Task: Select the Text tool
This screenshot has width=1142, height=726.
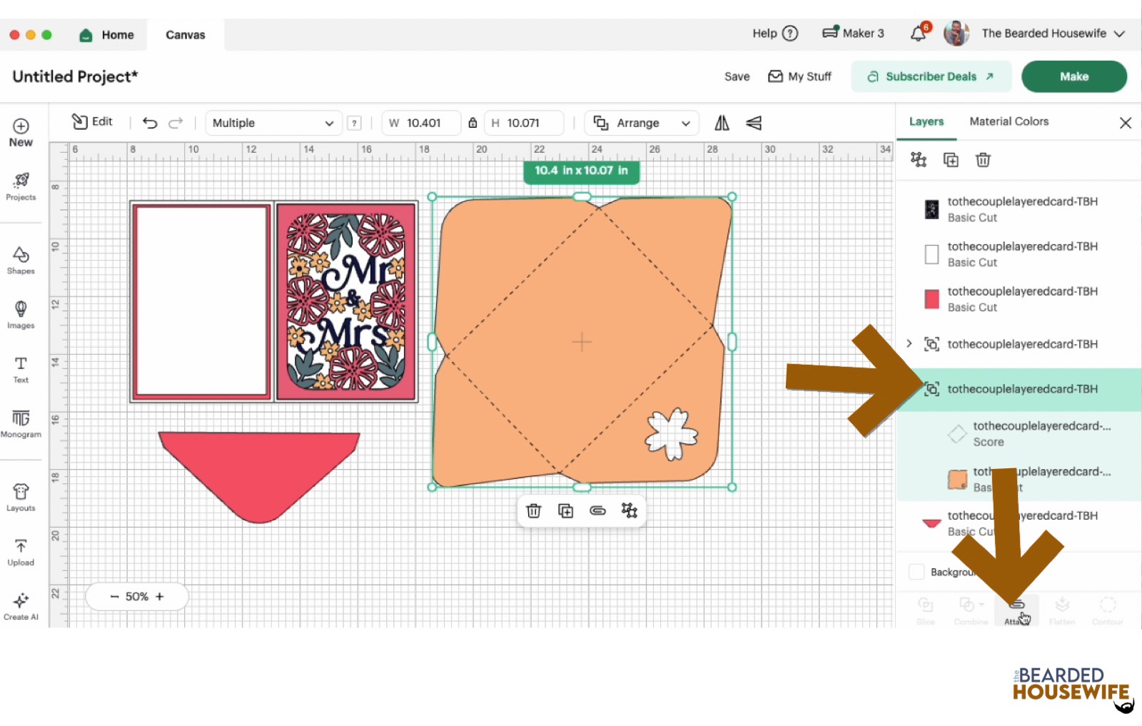Action: pos(21,369)
